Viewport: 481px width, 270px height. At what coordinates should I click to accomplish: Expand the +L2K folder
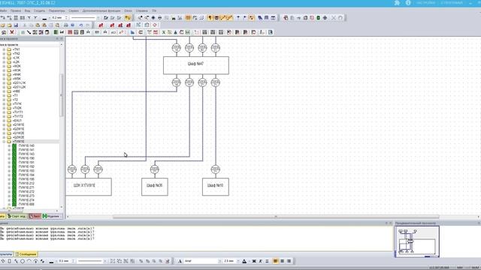4,61
